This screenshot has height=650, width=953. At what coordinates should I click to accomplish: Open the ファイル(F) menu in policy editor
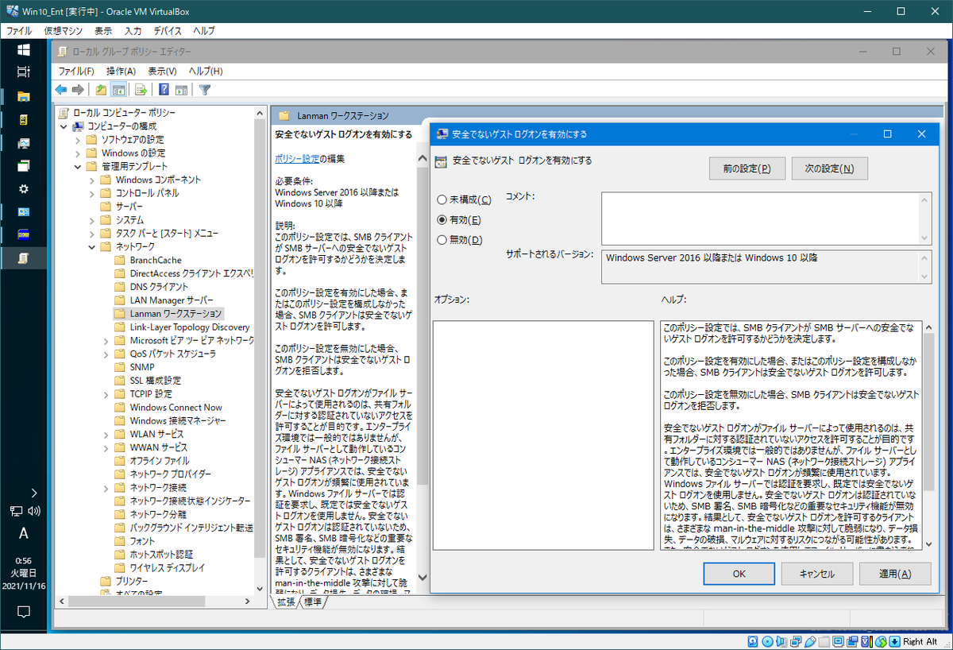click(x=76, y=71)
